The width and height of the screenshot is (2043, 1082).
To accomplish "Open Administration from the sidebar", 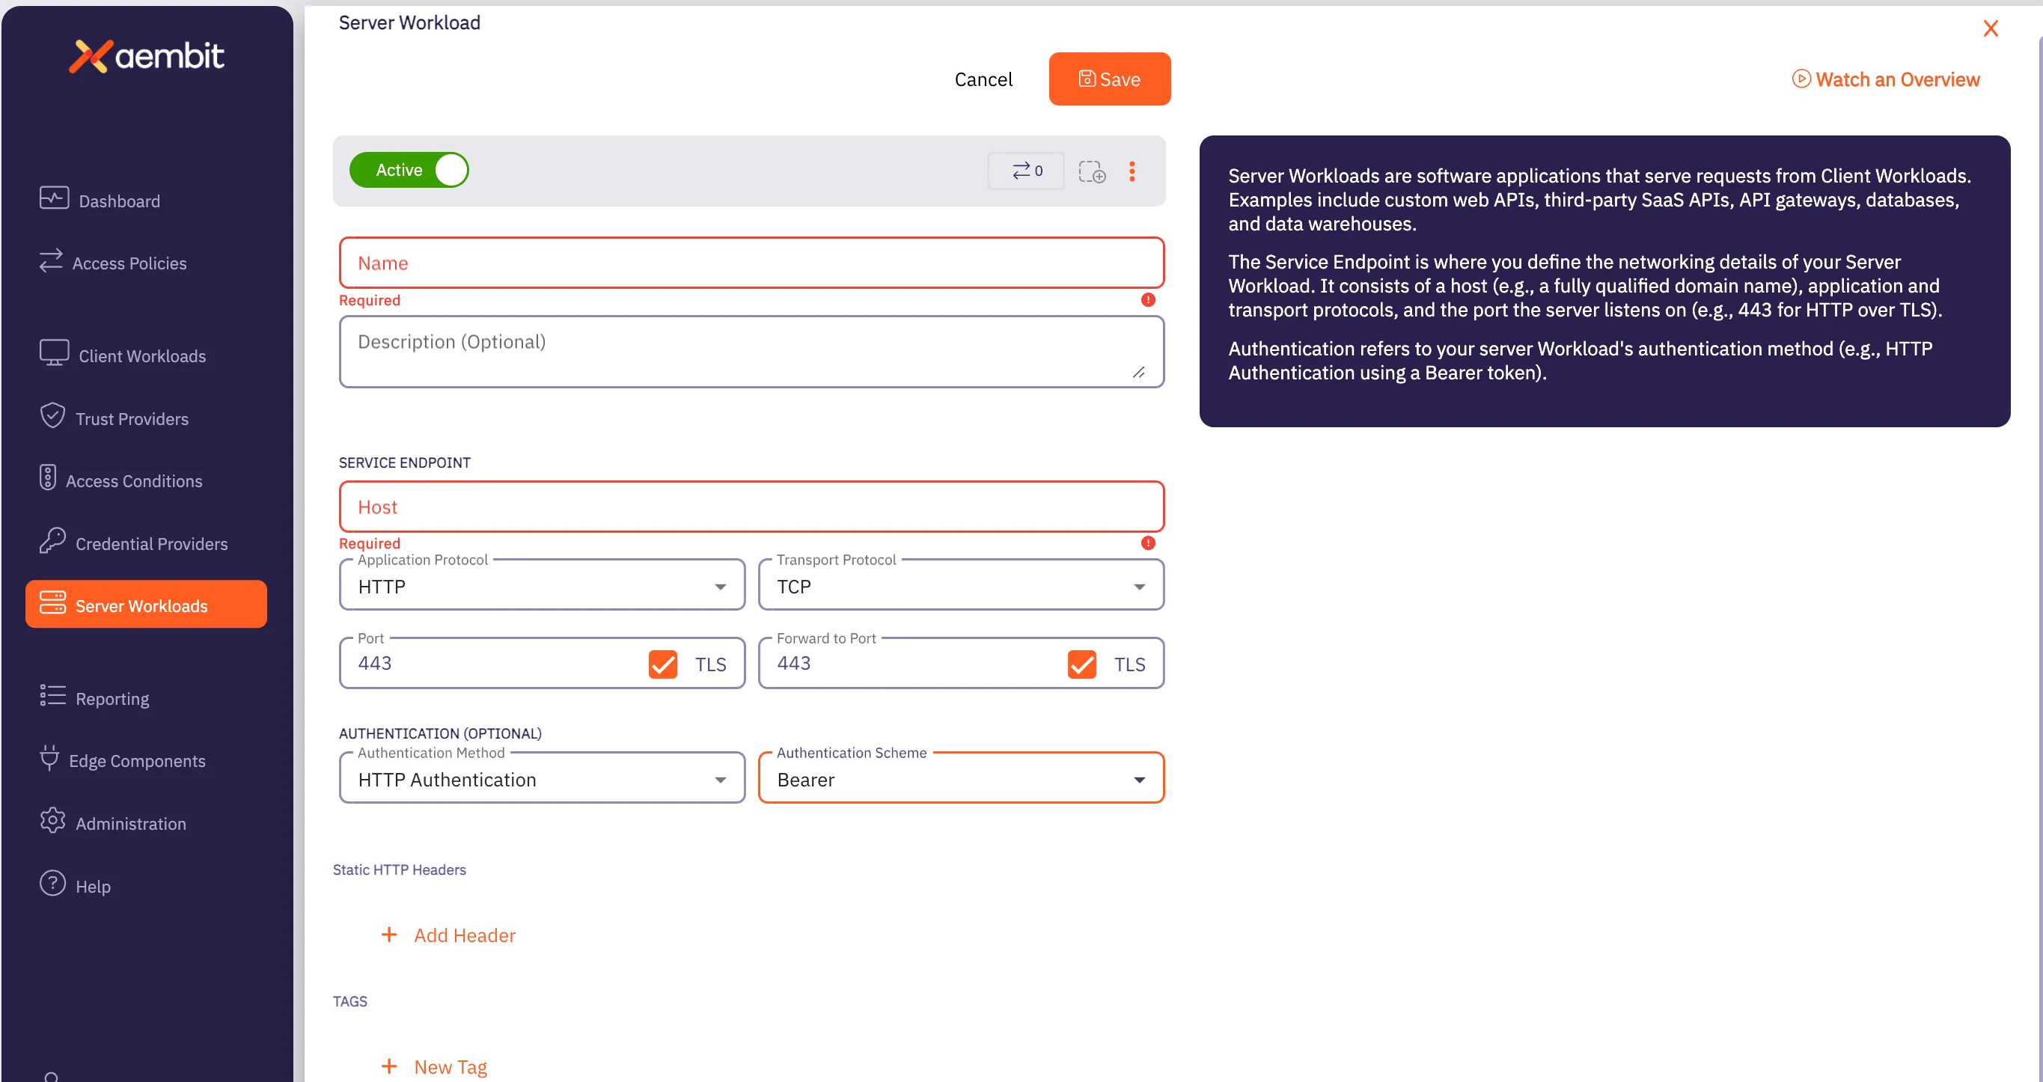I will click(131, 822).
